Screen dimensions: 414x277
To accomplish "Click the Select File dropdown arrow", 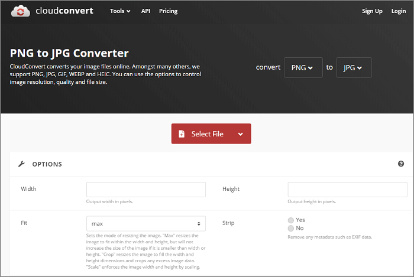I will 240,134.
